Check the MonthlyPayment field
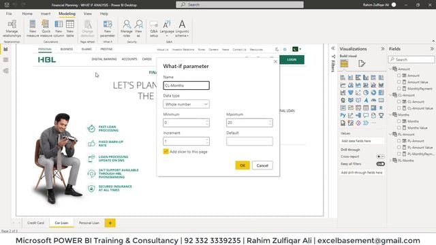436x245 pixels. click(399, 88)
